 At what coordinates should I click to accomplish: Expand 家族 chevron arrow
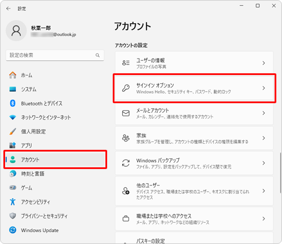(263, 138)
